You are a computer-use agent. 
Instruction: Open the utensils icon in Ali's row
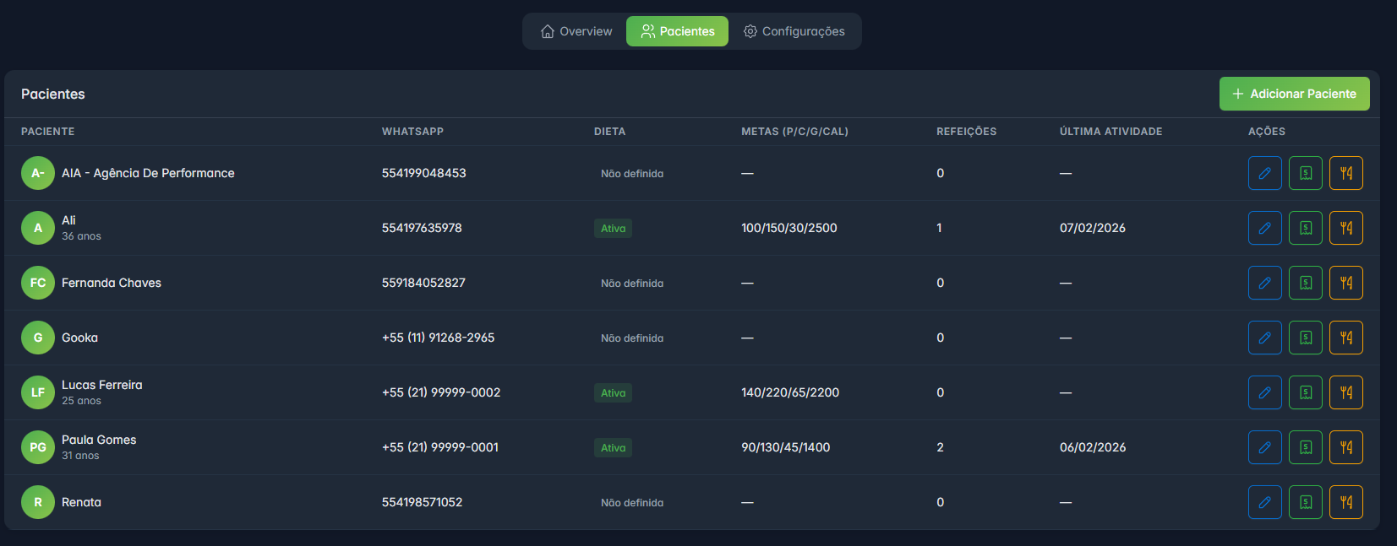point(1345,228)
